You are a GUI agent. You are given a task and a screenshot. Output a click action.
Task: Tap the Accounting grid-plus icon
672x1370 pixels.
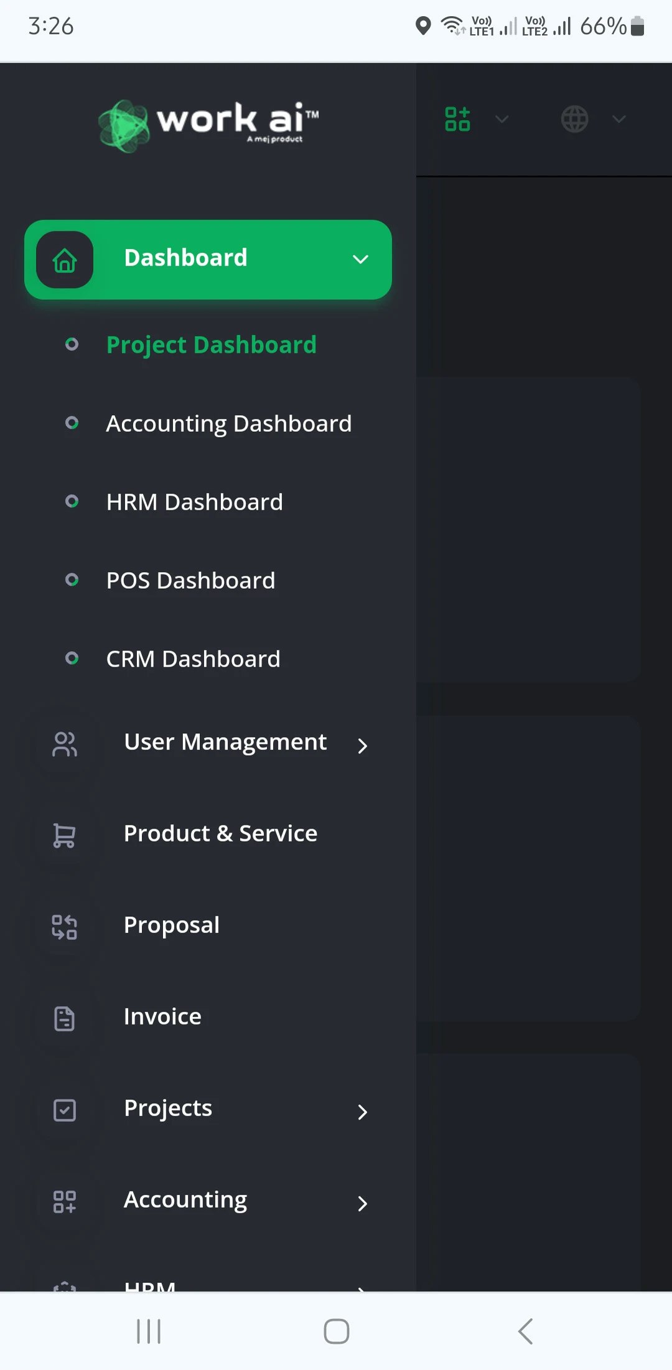(65, 1201)
